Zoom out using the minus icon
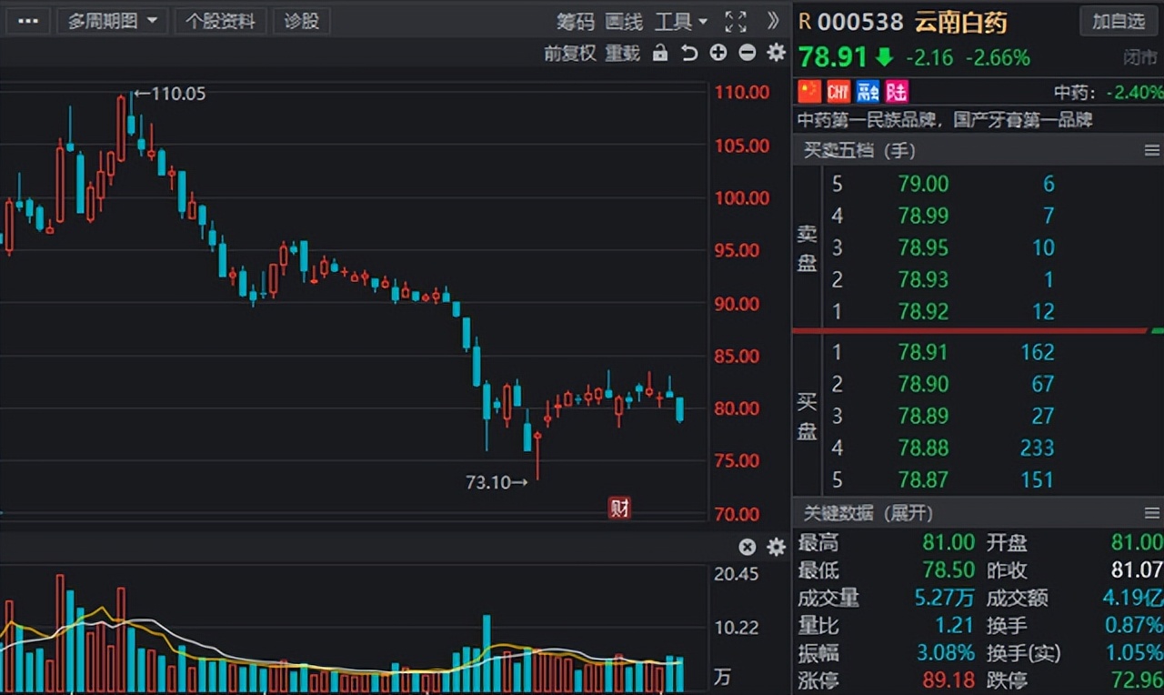The image size is (1164, 695). (x=747, y=53)
